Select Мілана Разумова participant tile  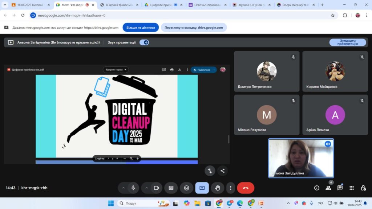tap(267, 115)
